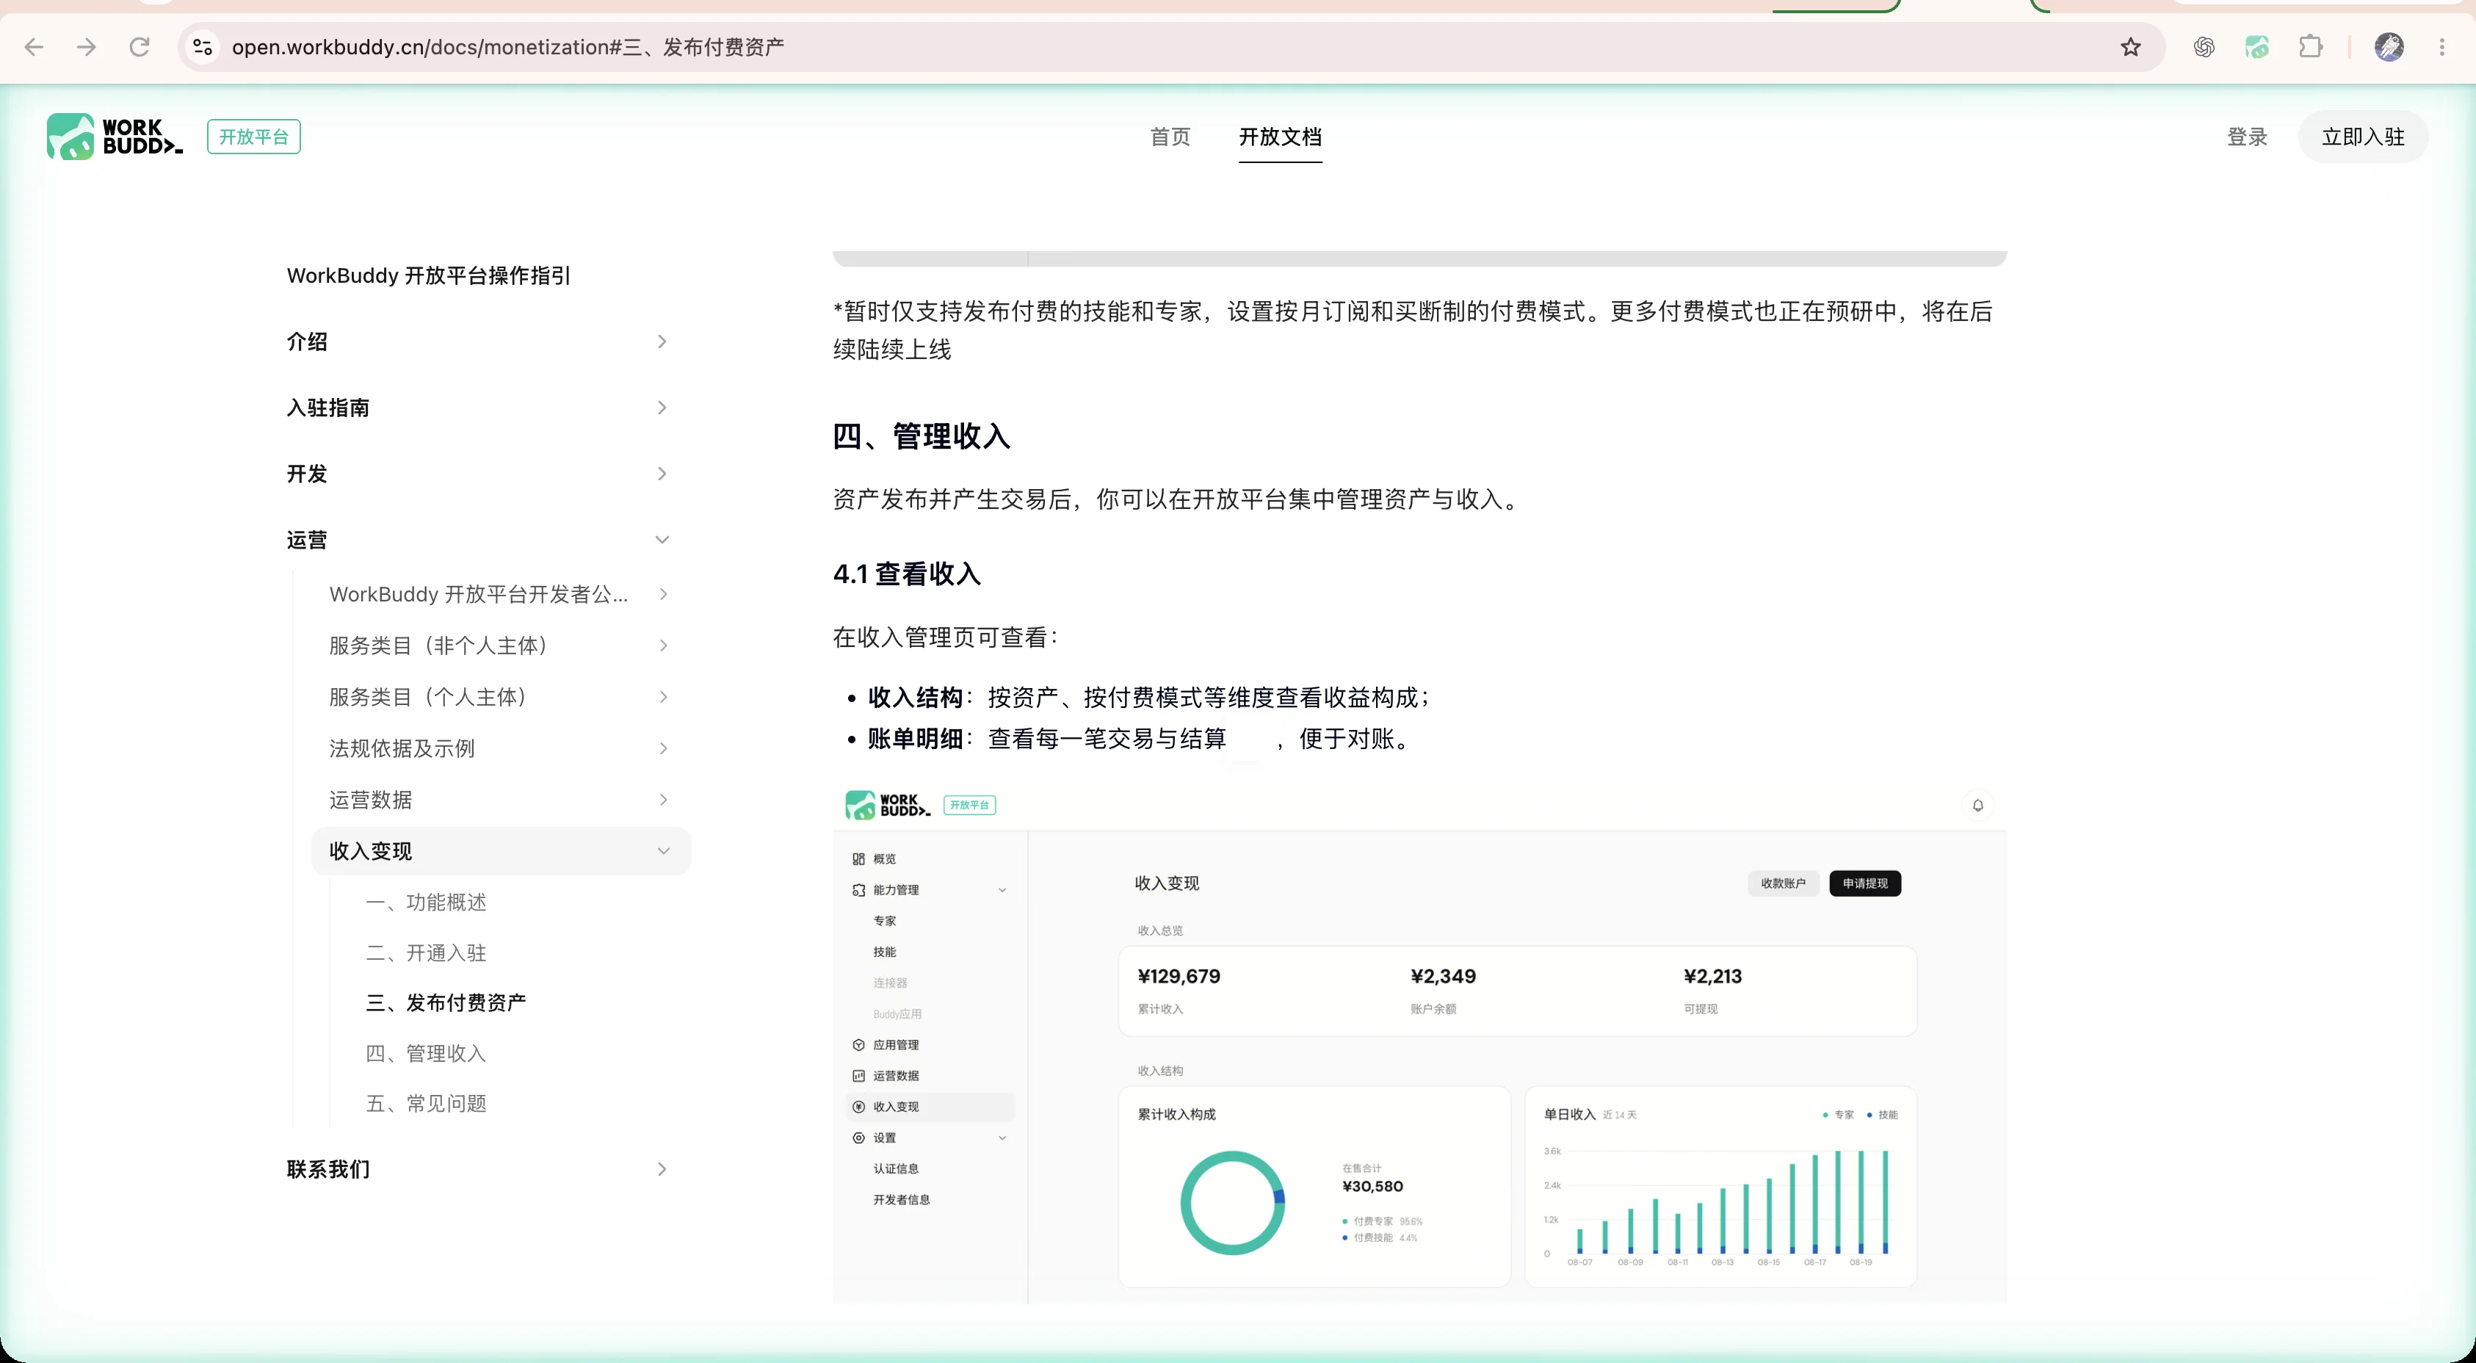Image resolution: width=2476 pixels, height=1363 pixels.
Task: Open the browser profile avatar
Action: [x=2389, y=46]
